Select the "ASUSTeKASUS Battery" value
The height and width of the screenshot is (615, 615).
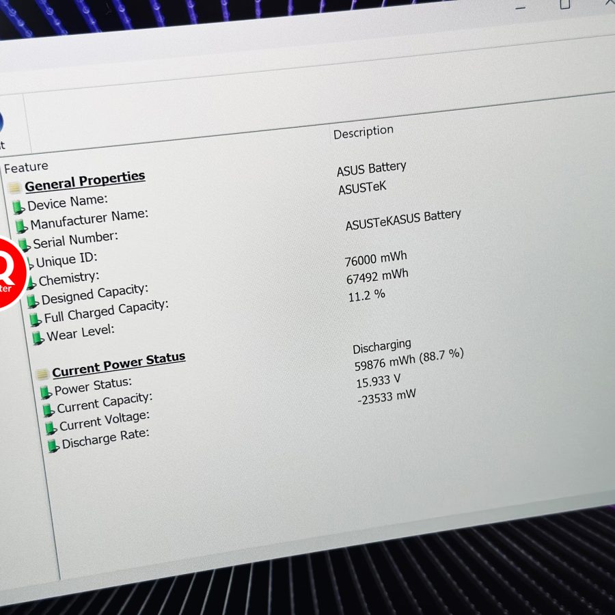pyautogui.click(x=402, y=219)
